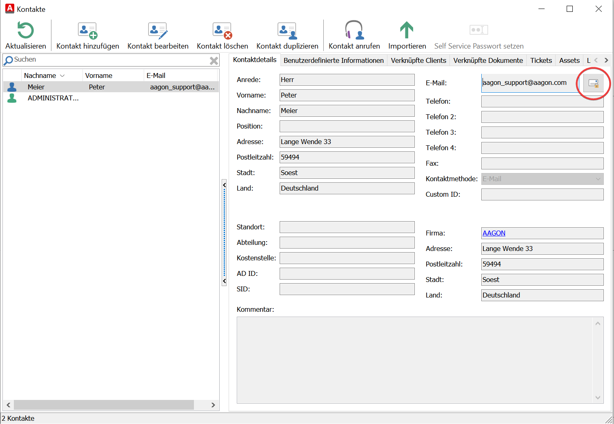This screenshot has height=424, width=614.
Task: Click the Kontakt löschen icon
Action: tap(222, 31)
